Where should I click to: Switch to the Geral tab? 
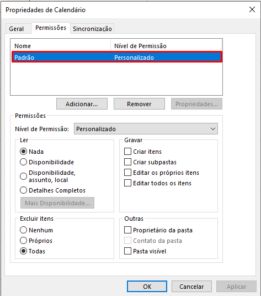tap(17, 29)
